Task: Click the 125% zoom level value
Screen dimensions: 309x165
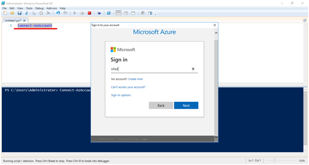Action: (302, 161)
